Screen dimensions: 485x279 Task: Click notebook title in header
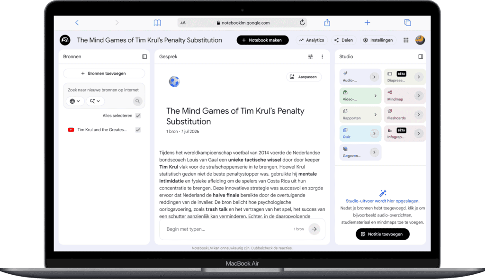click(149, 40)
